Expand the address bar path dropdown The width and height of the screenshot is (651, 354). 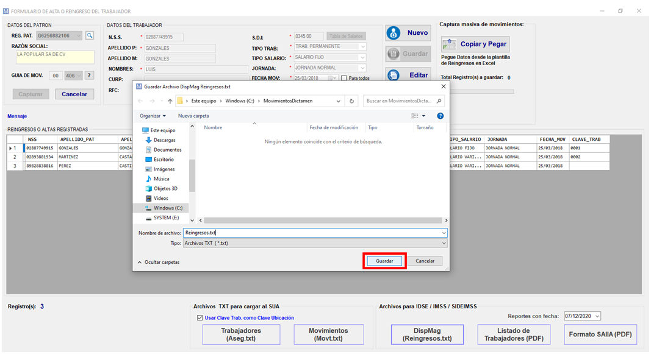click(x=339, y=101)
